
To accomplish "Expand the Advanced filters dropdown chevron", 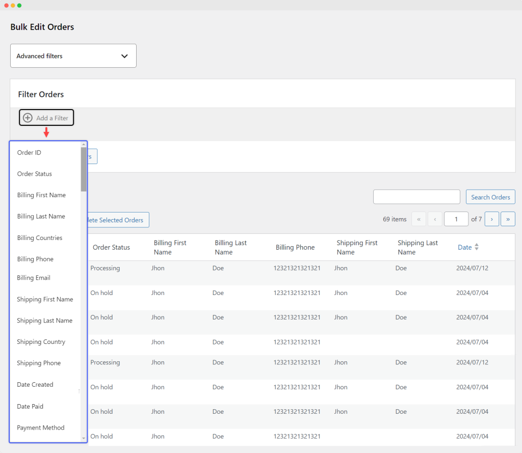I will click(124, 56).
